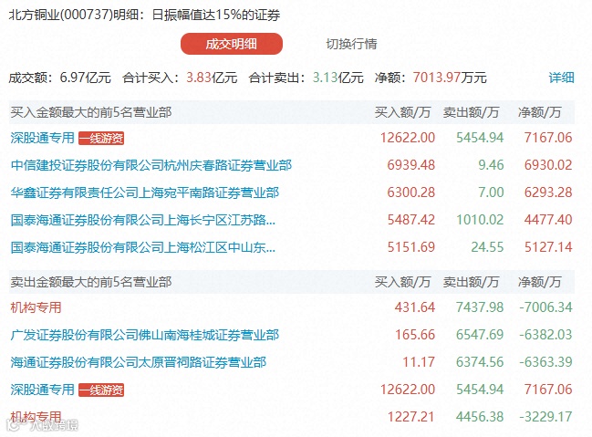Click 净额/万 column header in buyers table
The height and width of the screenshot is (437, 592).
coord(539,112)
